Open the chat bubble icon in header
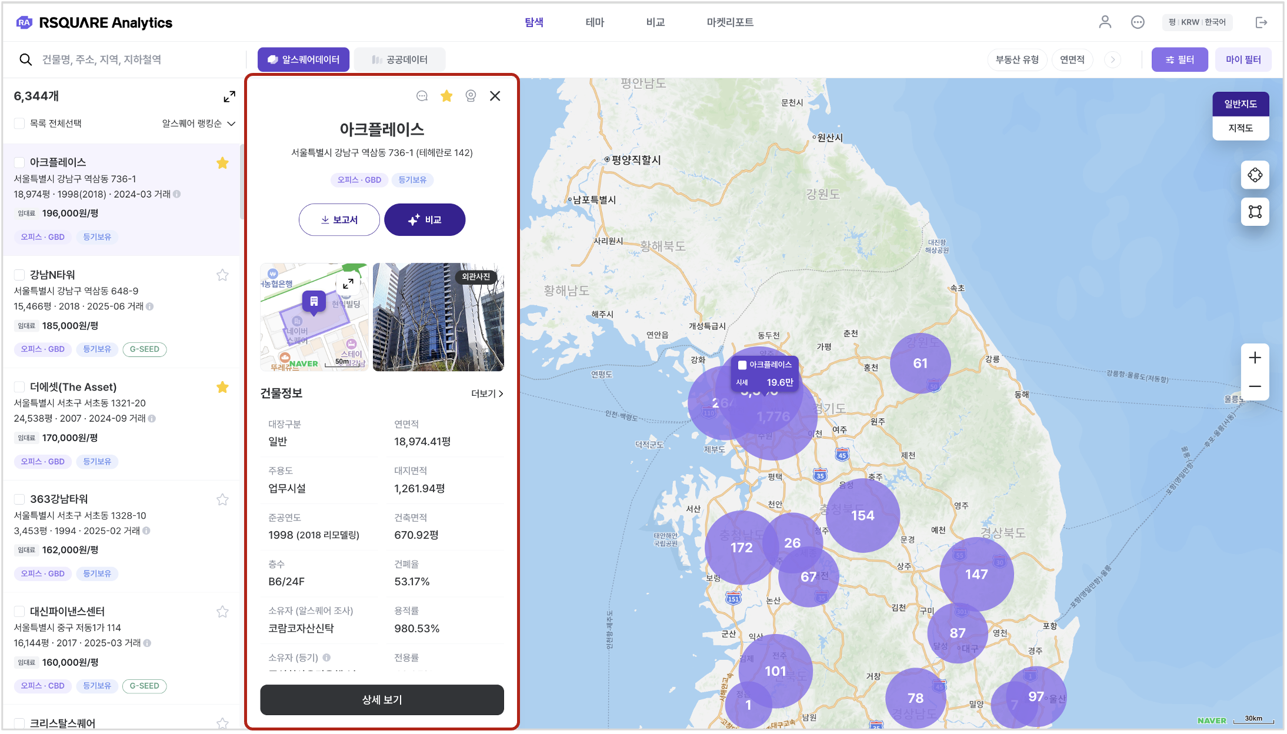The image size is (1287, 734). 1138,22
